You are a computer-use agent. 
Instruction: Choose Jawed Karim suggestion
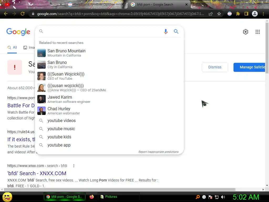click(110, 99)
